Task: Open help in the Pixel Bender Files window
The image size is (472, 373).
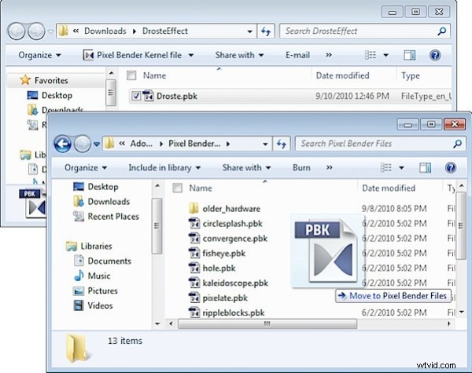Action: pos(451,167)
